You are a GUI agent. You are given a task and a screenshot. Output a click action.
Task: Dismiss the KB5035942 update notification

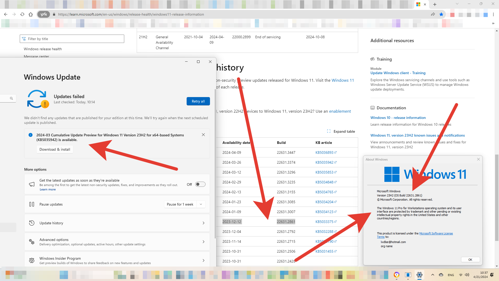click(203, 135)
